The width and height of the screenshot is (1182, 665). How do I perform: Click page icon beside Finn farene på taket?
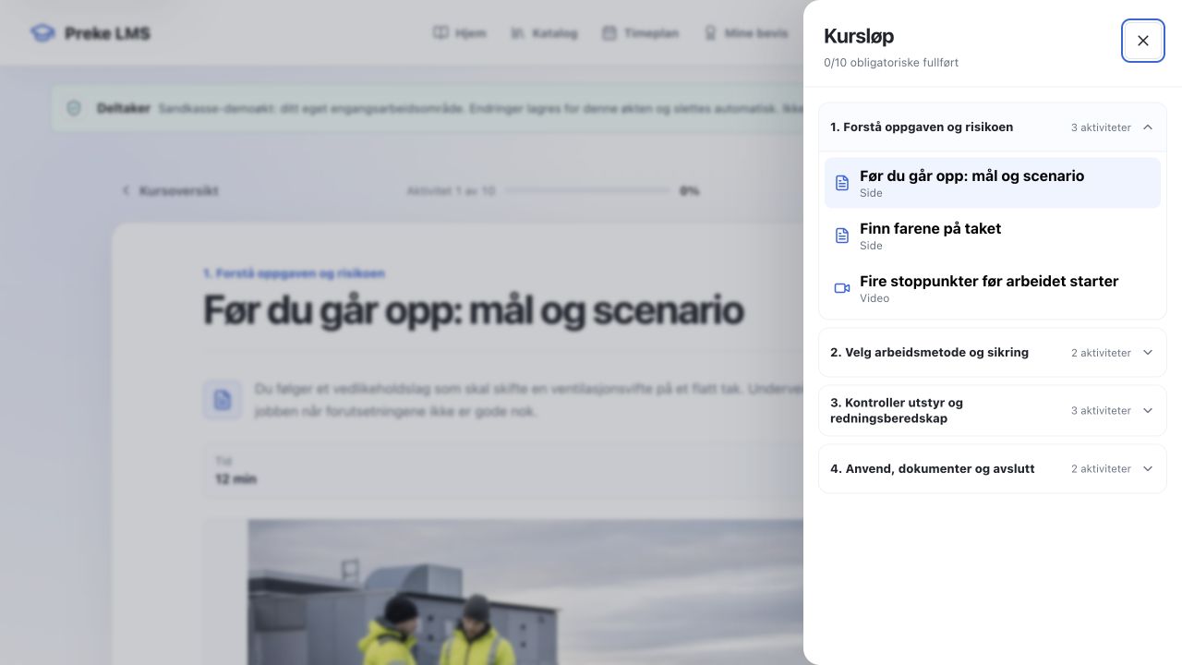(842, 236)
